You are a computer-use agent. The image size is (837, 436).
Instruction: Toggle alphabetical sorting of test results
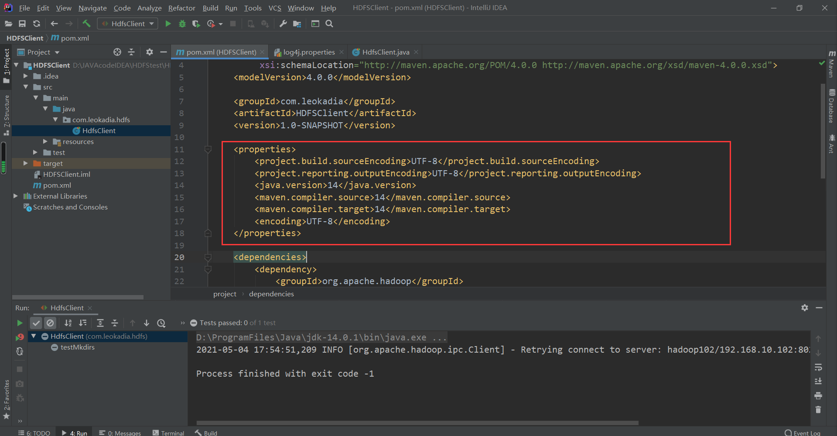click(x=68, y=323)
